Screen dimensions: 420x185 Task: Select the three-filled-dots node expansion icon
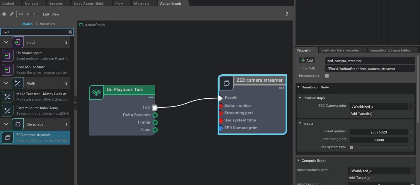click(x=21, y=14)
